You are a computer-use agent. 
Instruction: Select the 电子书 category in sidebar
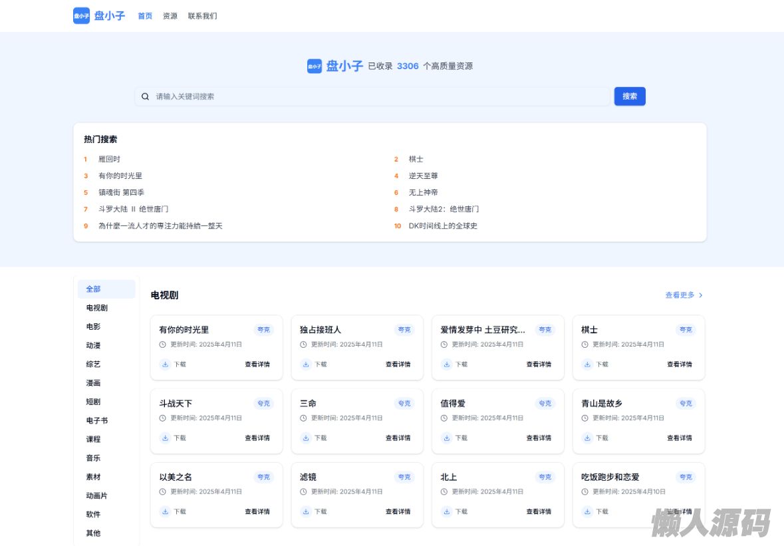[x=106, y=420]
